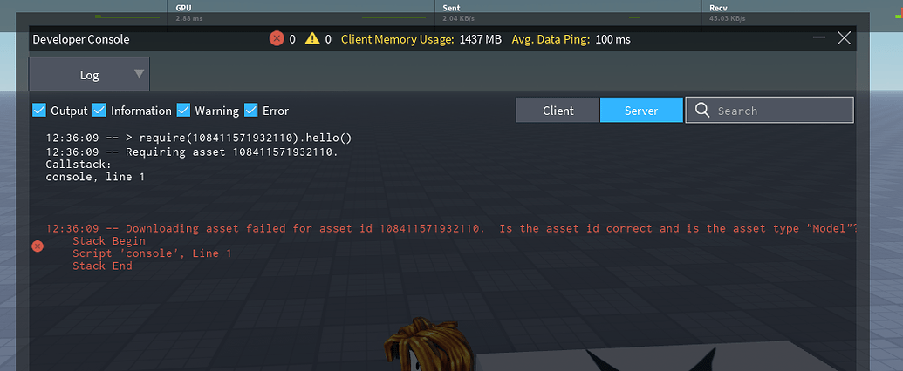Screen dimensions: 903x371
Task: Uncheck the Output checkbox
Action: point(39,110)
